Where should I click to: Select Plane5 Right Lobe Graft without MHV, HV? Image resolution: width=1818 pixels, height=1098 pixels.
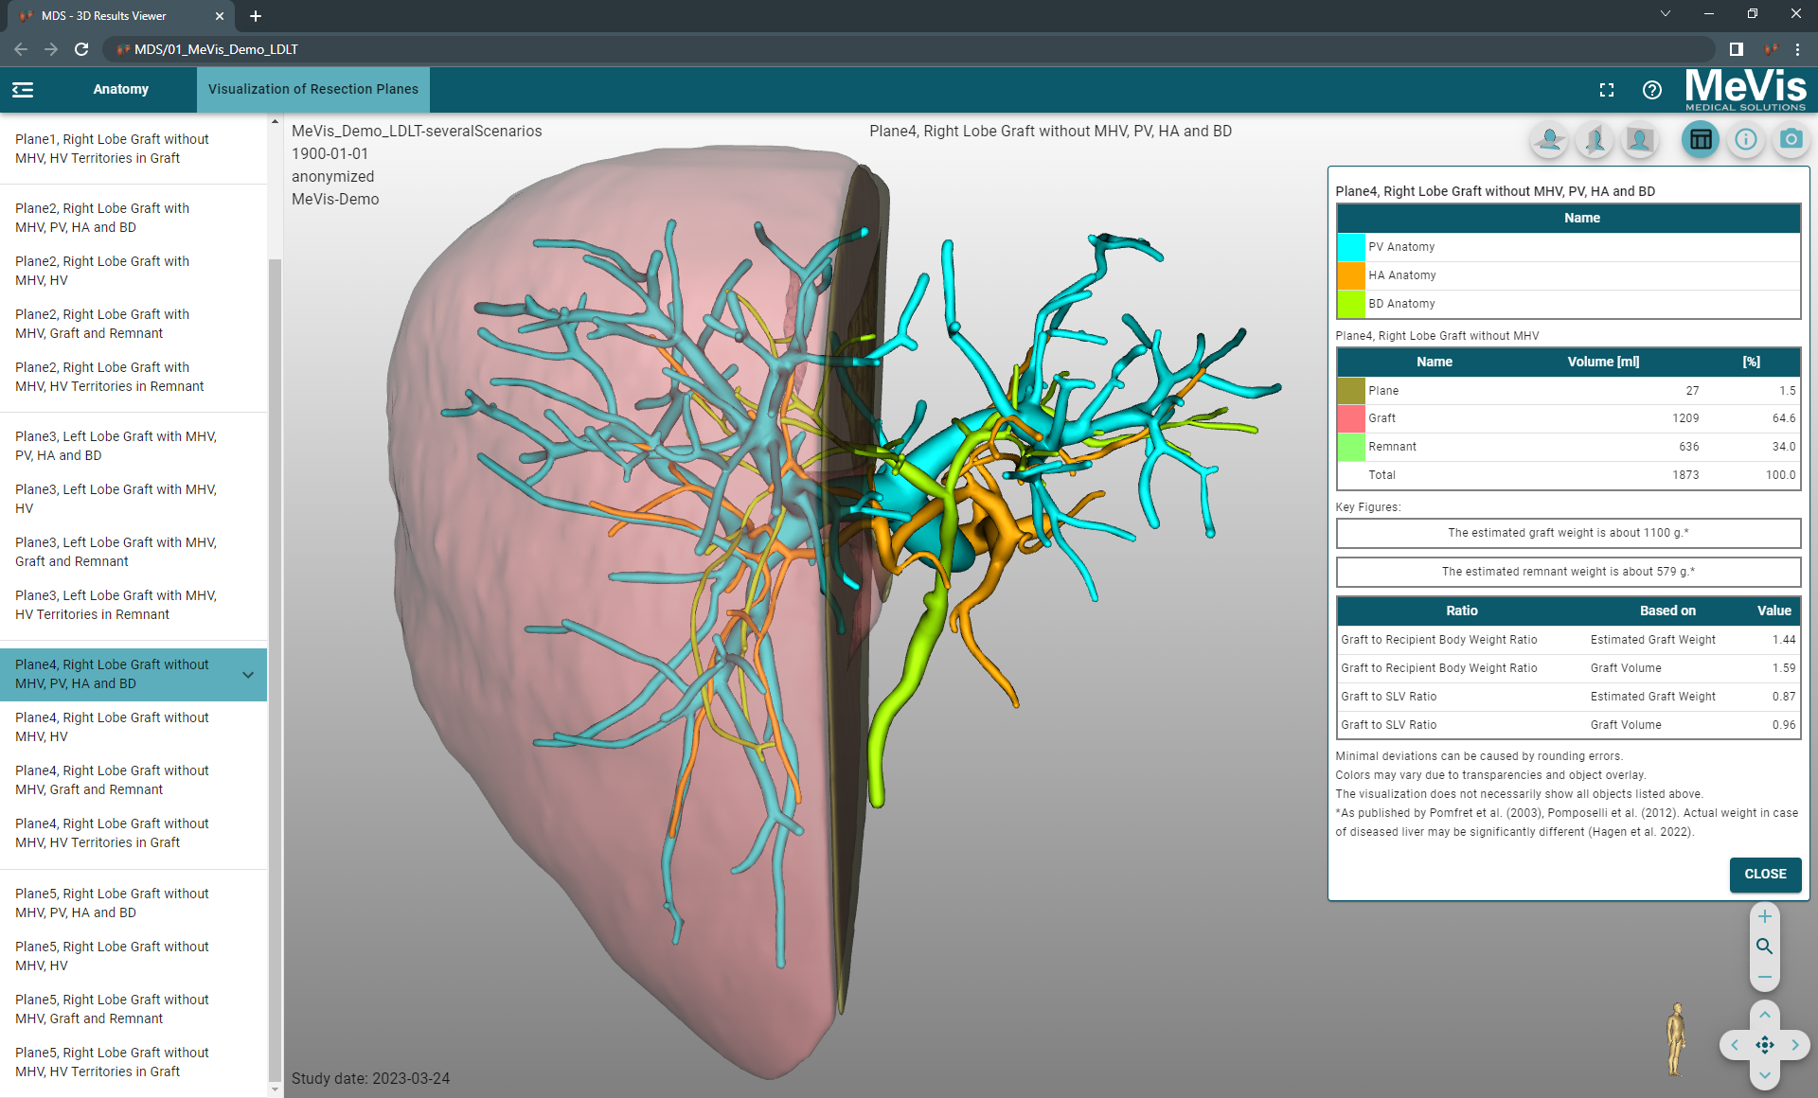click(134, 956)
